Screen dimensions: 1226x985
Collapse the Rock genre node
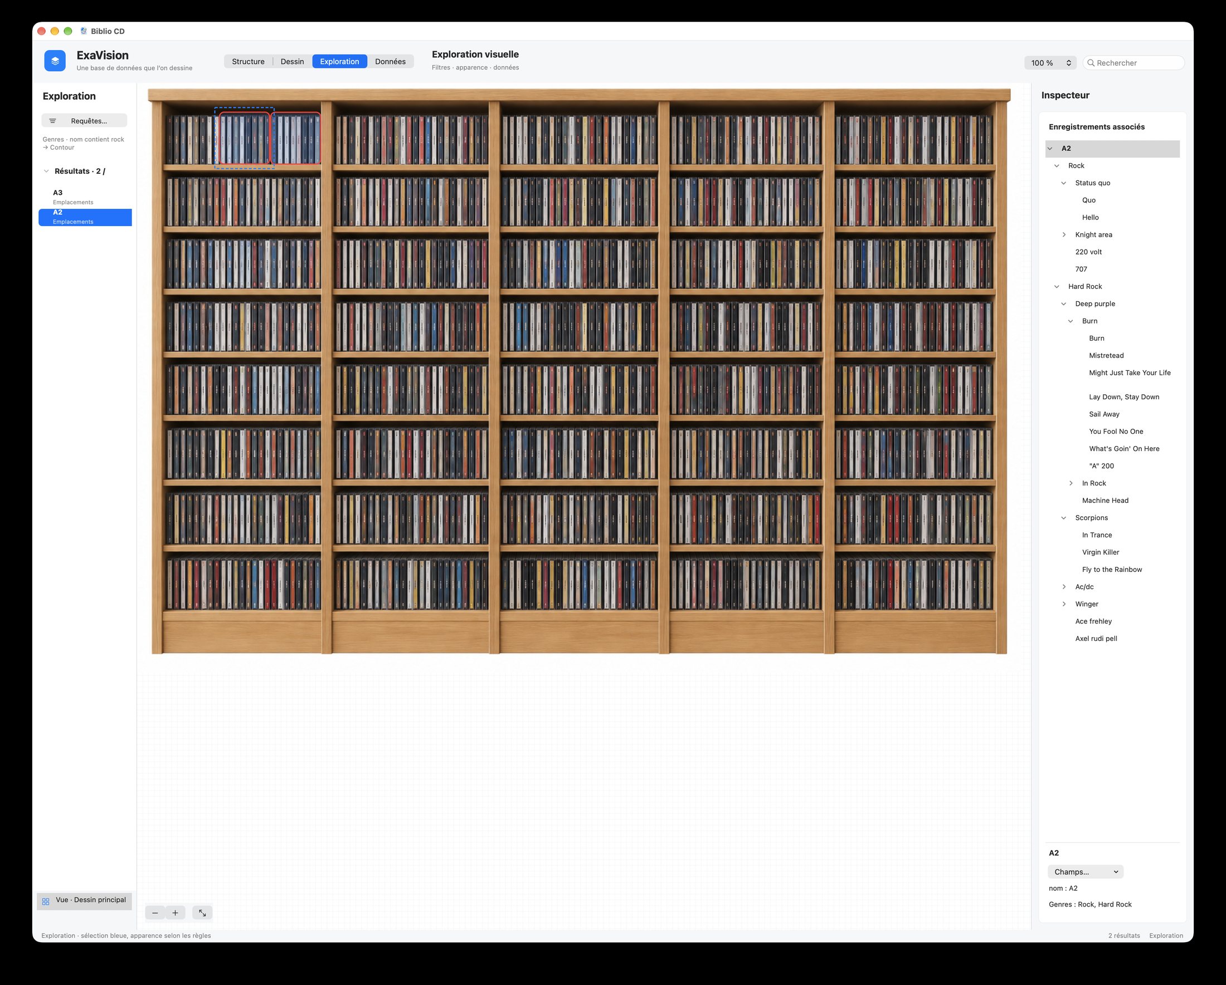(1057, 166)
